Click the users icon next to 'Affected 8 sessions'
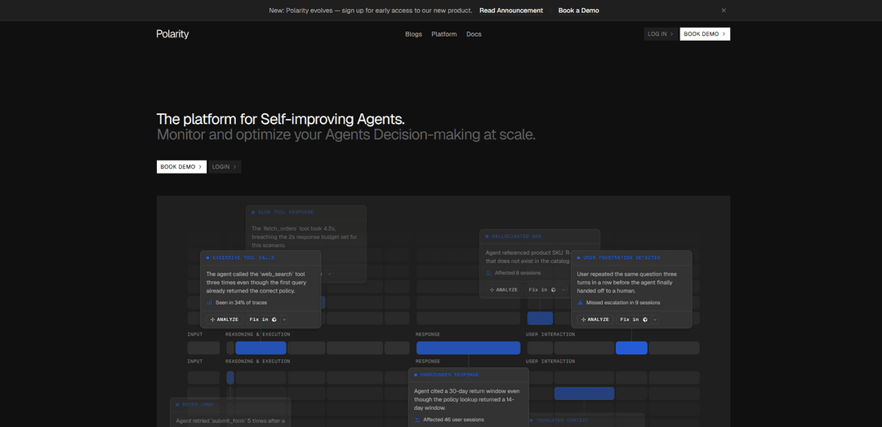 coord(489,273)
